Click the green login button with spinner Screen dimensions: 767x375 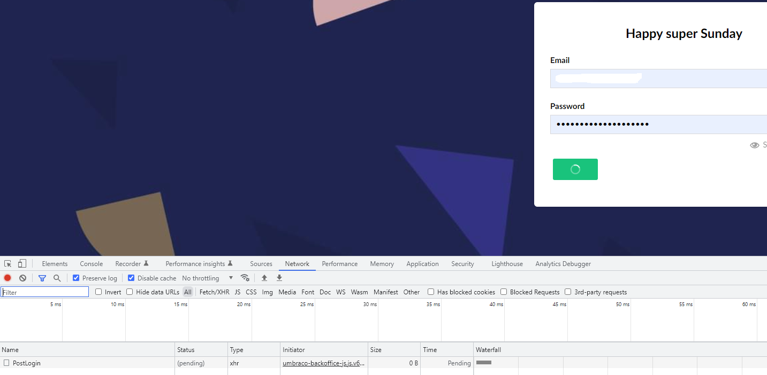click(x=575, y=169)
